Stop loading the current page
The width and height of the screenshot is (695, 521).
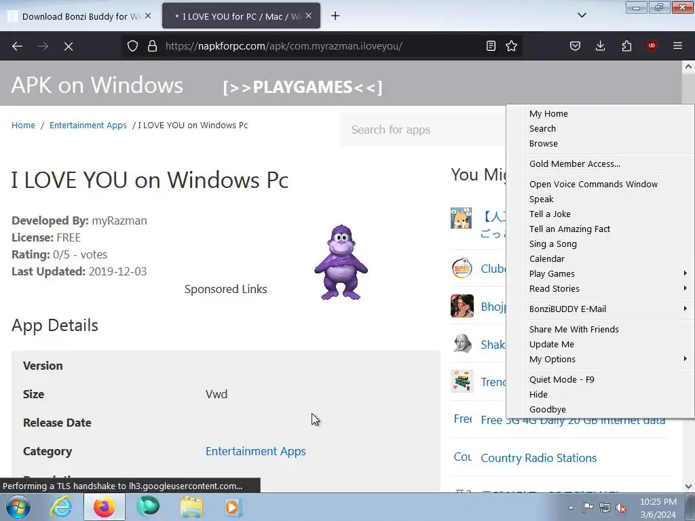(x=69, y=46)
